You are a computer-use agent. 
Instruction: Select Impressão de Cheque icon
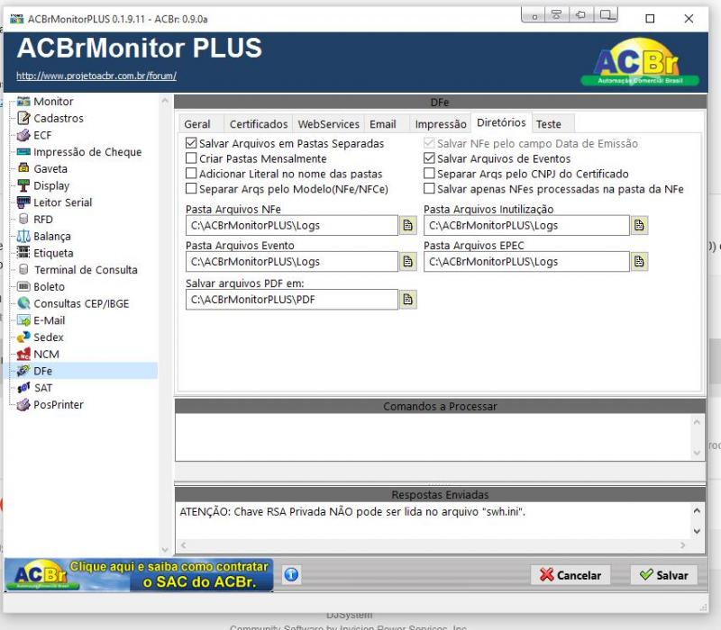click(x=23, y=152)
